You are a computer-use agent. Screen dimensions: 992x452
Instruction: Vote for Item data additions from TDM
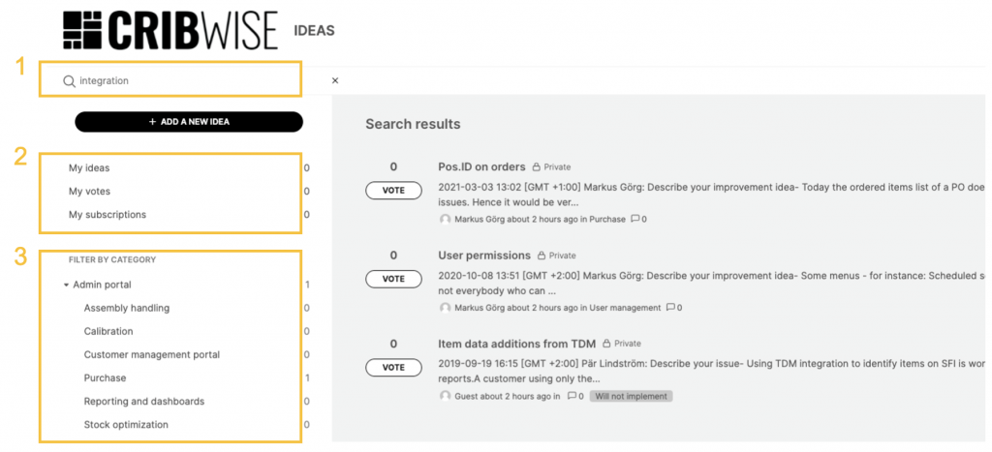pyautogui.click(x=393, y=368)
